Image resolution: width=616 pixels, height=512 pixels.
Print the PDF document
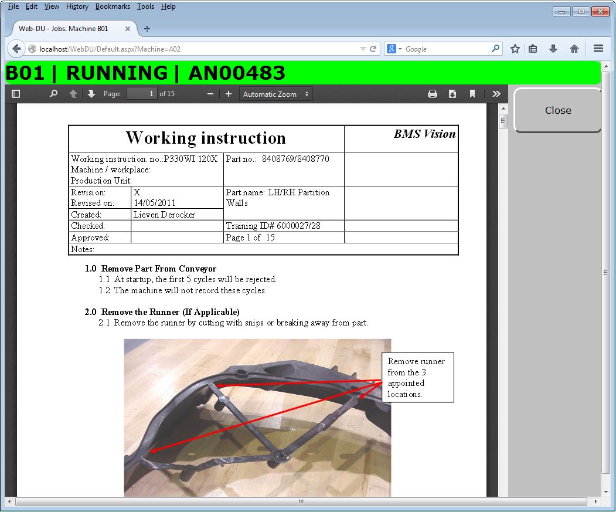coord(433,94)
